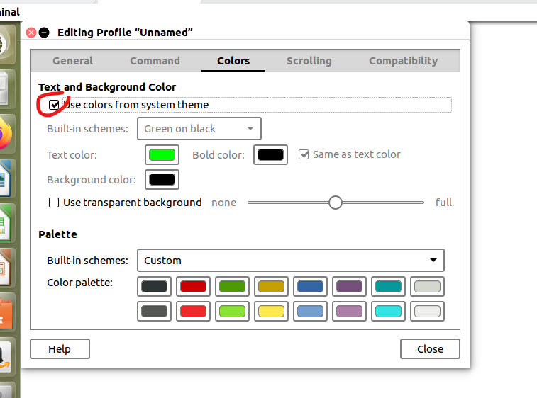The image size is (537, 398).
Task: Click the red close icon in the dialog title bar
Action: 31,33
